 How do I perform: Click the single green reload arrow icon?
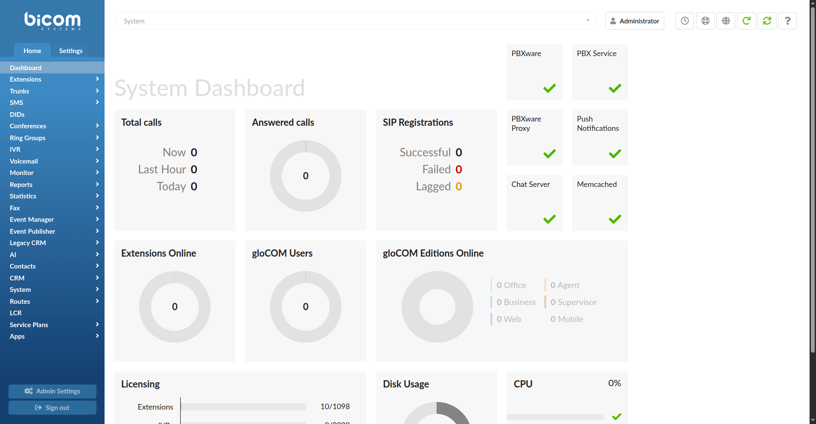tap(747, 21)
